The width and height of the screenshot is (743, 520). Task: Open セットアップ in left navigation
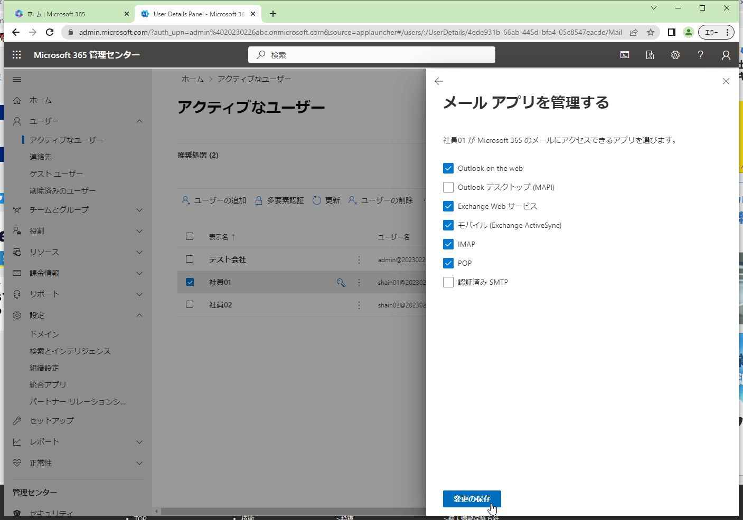point(52,421)
